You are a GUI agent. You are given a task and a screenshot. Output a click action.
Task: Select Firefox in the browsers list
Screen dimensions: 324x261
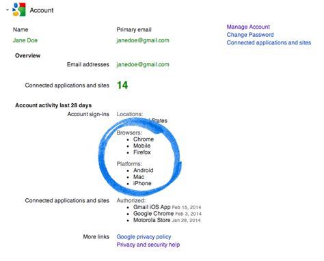(x=142, y=152)
